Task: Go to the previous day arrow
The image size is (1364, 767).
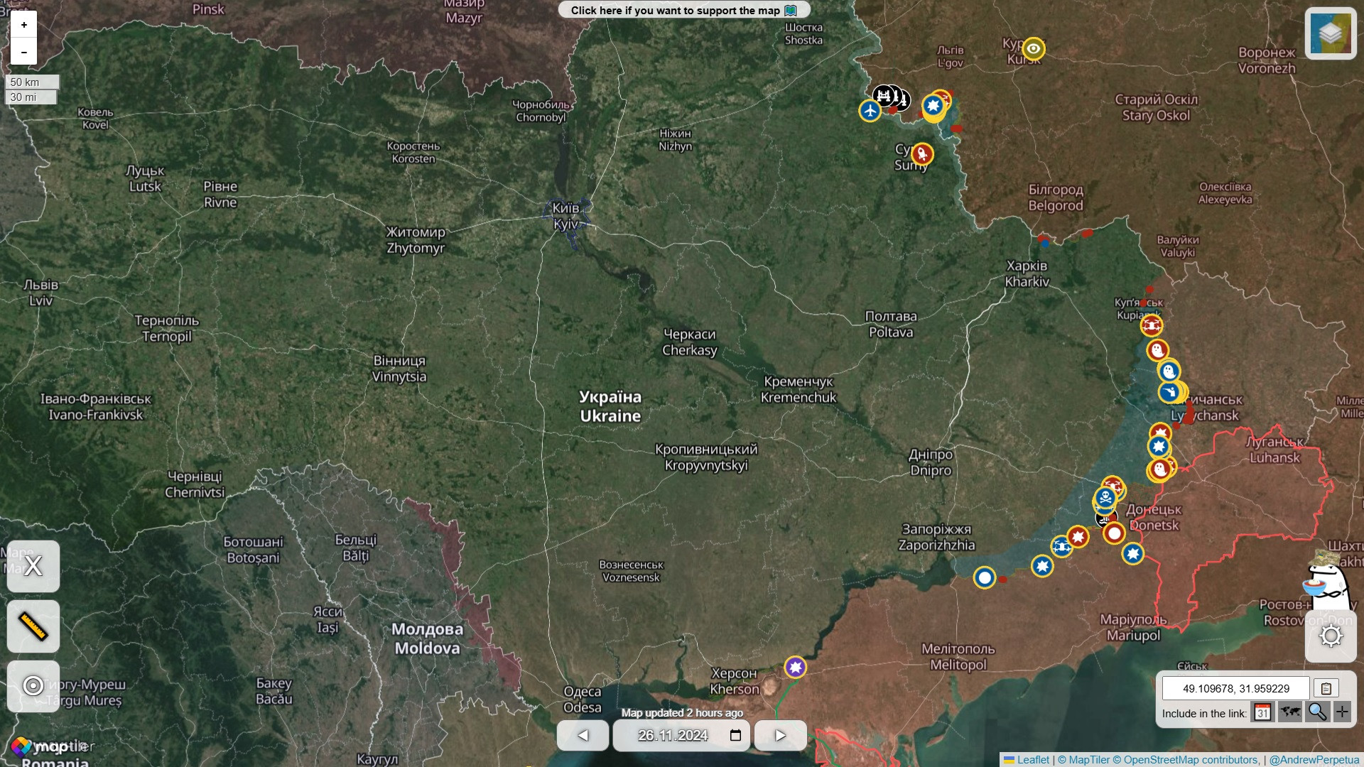Action: pyautogui.click(x=583, y=735)
